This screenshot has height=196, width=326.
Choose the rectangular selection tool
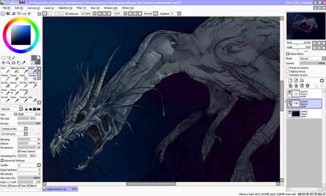(x=4, y=58)
